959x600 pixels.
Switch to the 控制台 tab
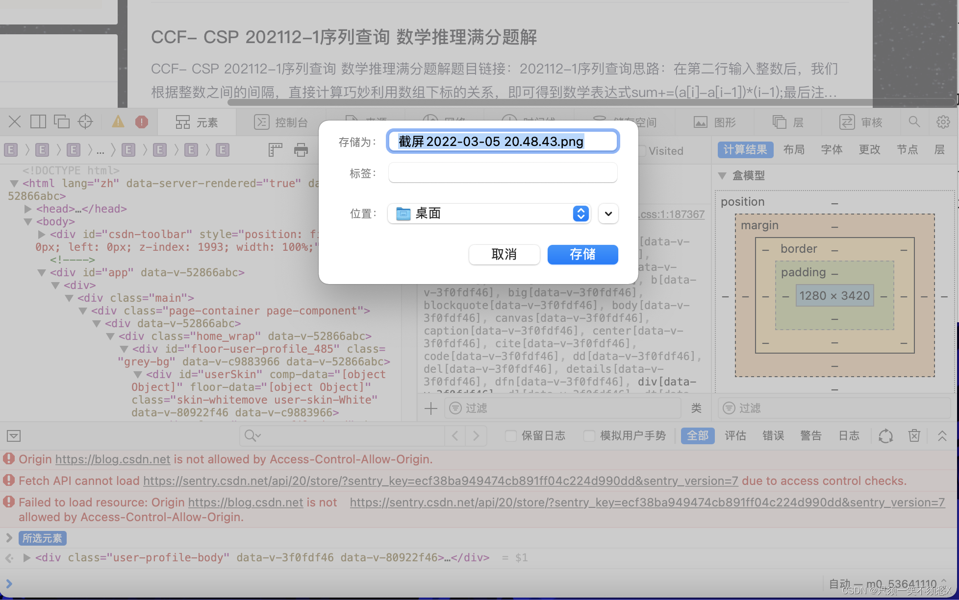281,122
